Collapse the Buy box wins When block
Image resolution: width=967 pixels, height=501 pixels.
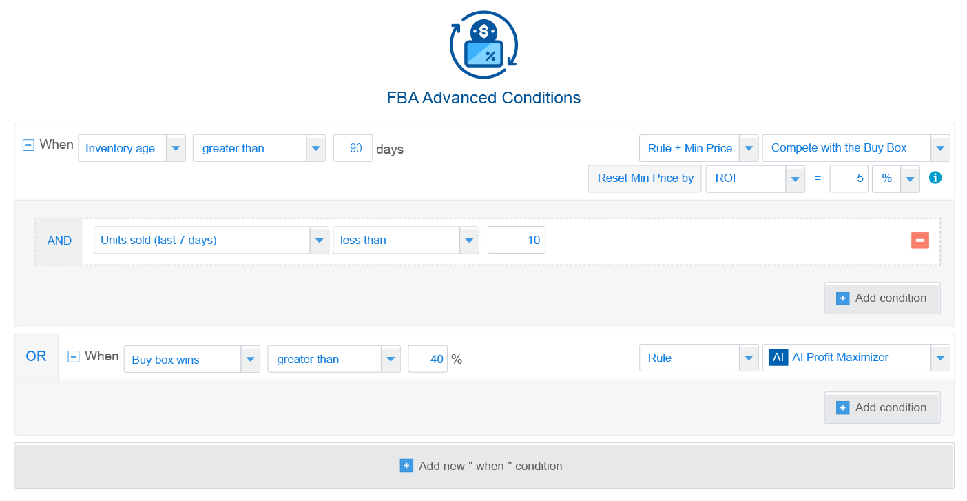pos(74,356)
